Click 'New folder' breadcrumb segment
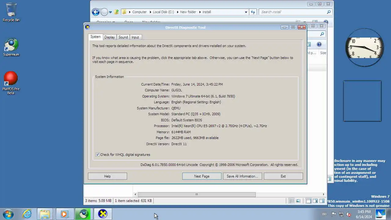The width and height of the screenshot is (391, 220). pyautogui.click(x=188, y=12)
